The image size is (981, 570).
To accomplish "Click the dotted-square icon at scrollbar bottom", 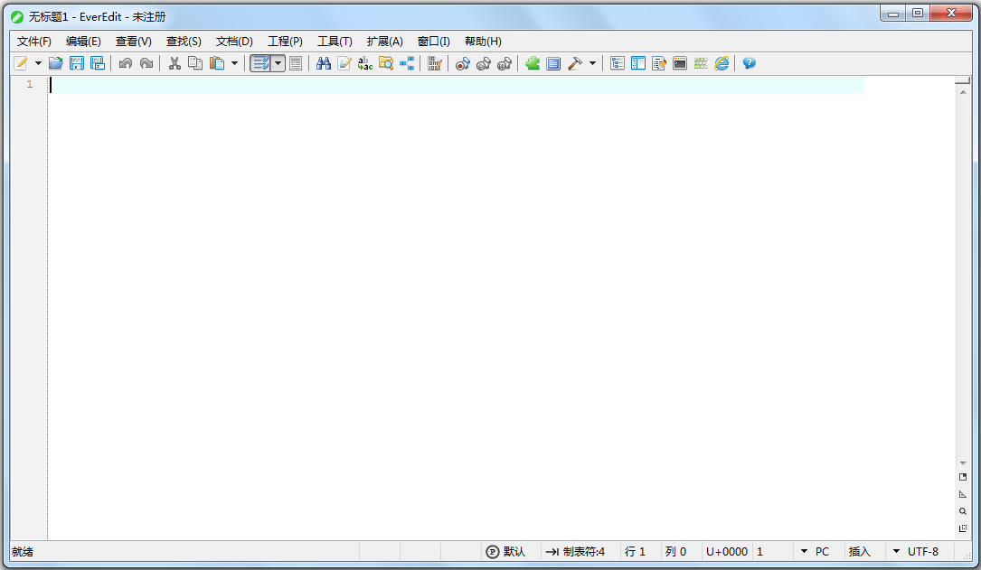I will [963, 528].
